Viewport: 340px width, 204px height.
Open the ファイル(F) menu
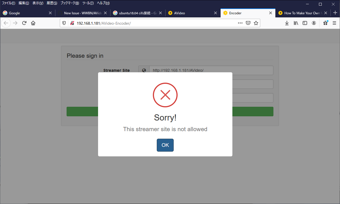(8, 3)
